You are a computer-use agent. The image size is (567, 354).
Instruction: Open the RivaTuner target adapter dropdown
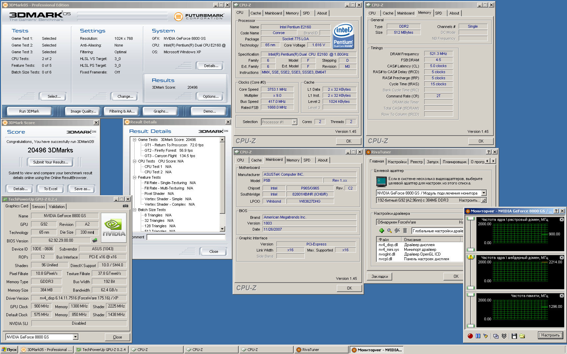point(484,193)
